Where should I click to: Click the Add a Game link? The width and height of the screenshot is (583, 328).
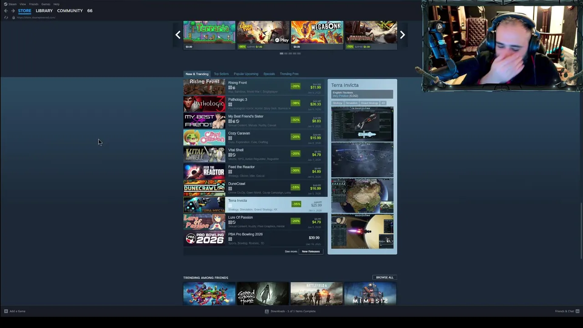click(17, 311)
